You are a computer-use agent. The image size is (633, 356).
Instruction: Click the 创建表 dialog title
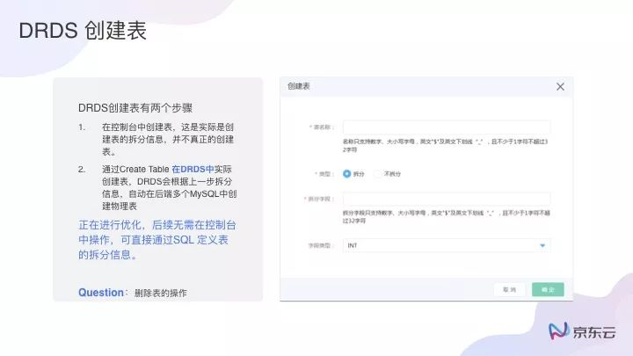pos(298,86)
